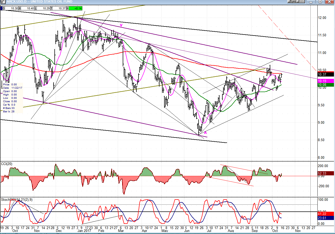Click the Sep time axis label
Image resolution: width=335 pixels, height=234 pixels.
(x=255, y=231)
